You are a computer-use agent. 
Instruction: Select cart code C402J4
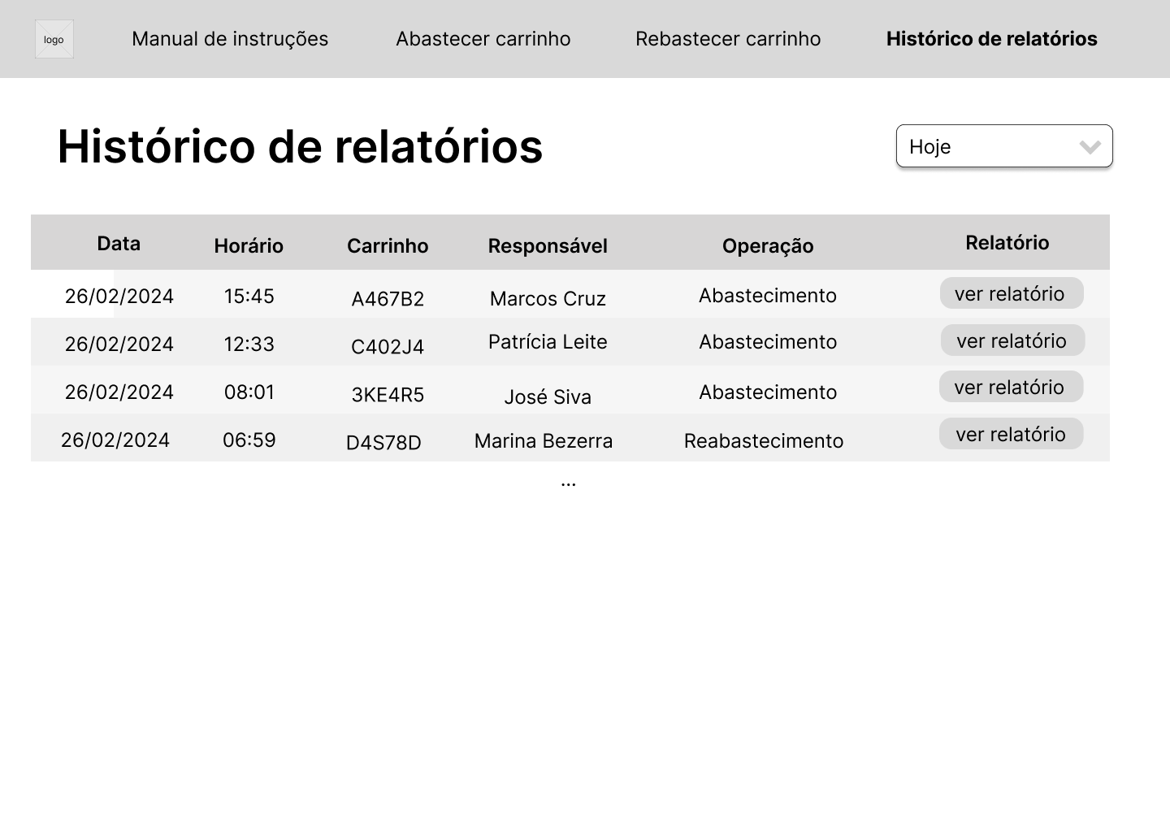(x=388, y=347)
